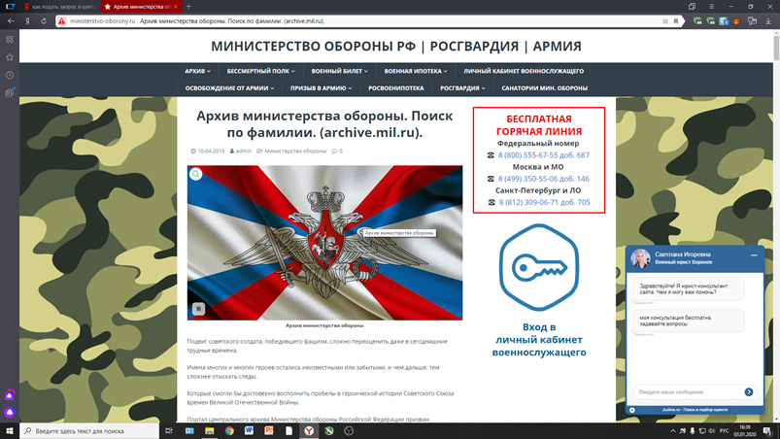This screenshot has width=780, height=439.
Task: Open the bookmarks manager icon in the title bar
Action: (692, 7)
